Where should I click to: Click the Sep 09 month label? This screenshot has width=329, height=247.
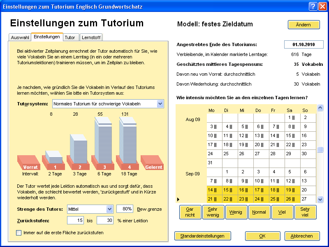192,174
